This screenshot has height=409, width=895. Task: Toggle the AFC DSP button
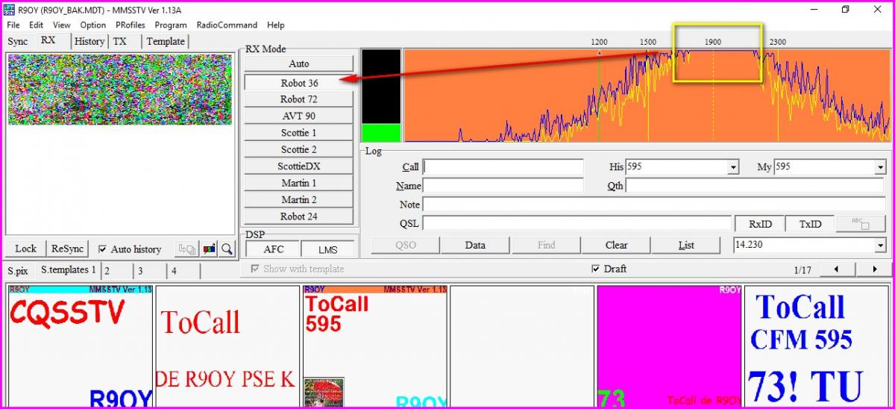[273, 250]
